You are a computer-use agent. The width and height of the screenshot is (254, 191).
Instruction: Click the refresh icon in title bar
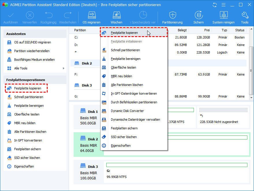tap(215, 5)
